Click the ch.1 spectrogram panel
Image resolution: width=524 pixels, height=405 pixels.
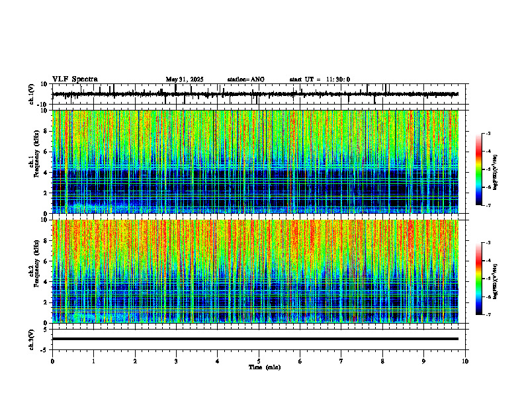[x=255, y=161]
